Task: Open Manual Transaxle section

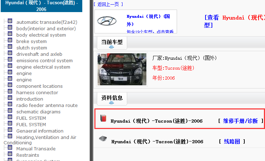Action: (36, 149)
